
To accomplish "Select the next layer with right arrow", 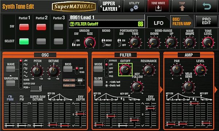I will point(119,7).
